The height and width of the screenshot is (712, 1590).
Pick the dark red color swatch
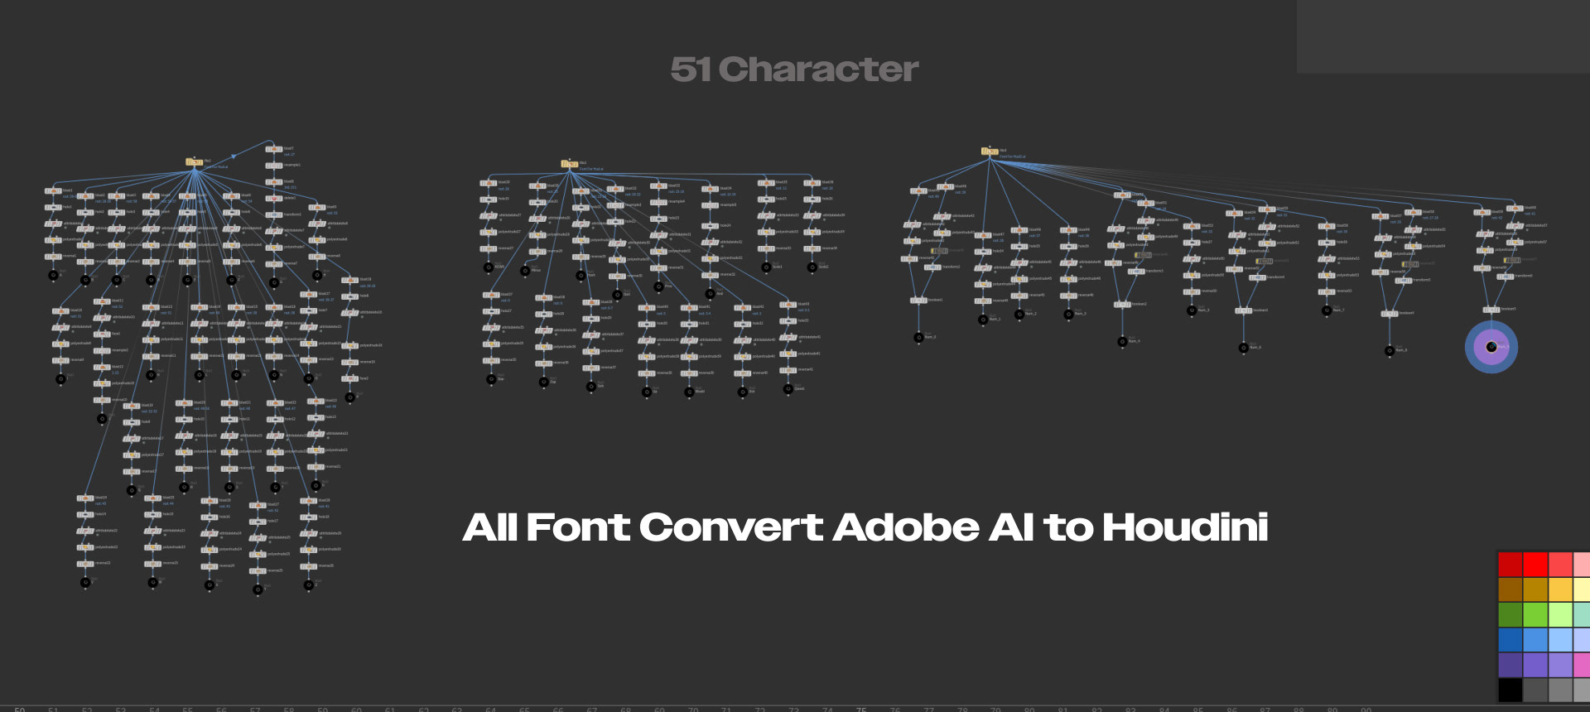[1510, 565]
